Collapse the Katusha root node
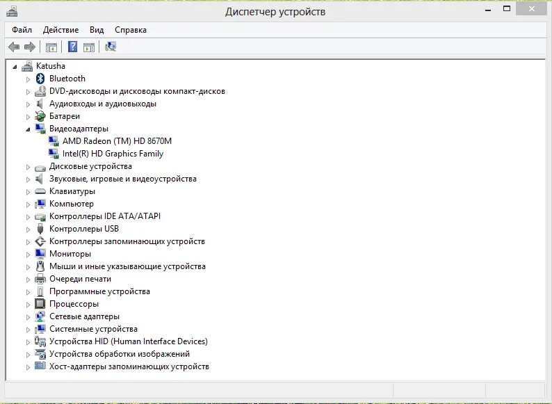 15,67
